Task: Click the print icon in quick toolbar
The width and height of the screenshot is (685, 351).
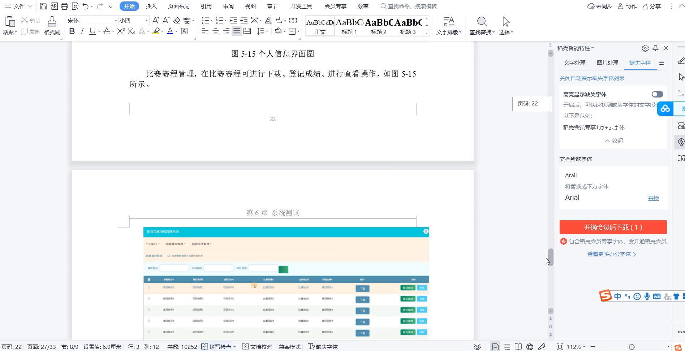Action: (64, 6)
